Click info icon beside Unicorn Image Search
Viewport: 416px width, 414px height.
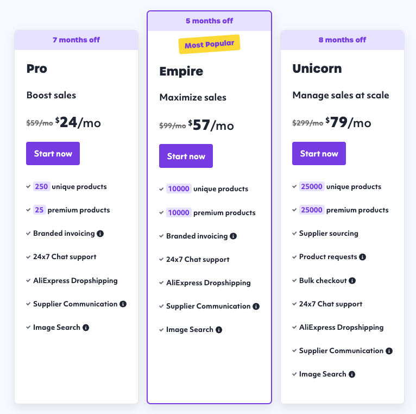click(352, 374)
